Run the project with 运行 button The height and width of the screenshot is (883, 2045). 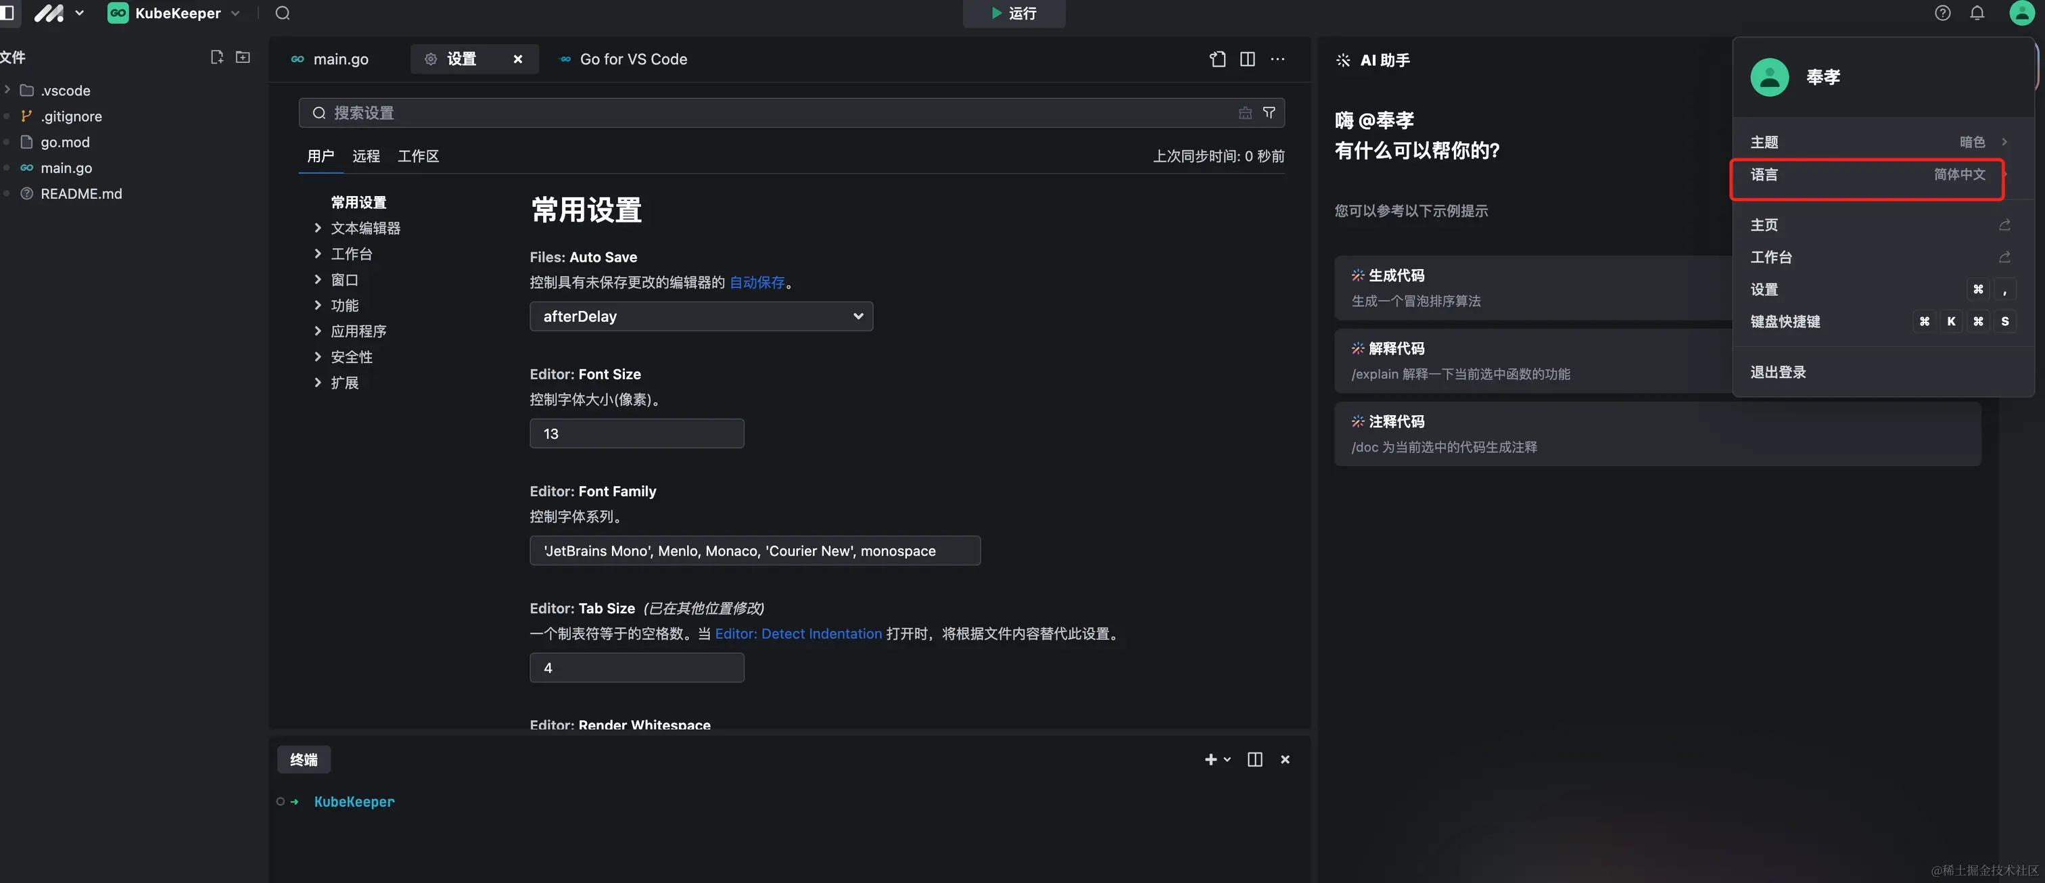pos(1014,14)
